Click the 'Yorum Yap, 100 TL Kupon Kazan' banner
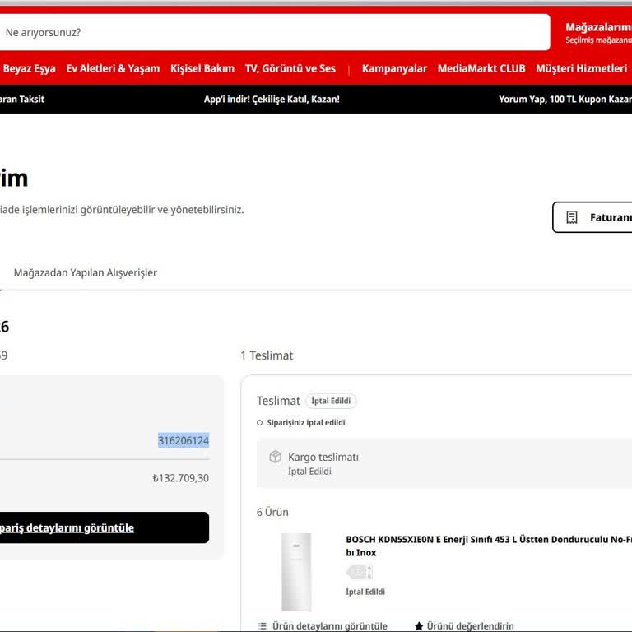 click(565, 99)
